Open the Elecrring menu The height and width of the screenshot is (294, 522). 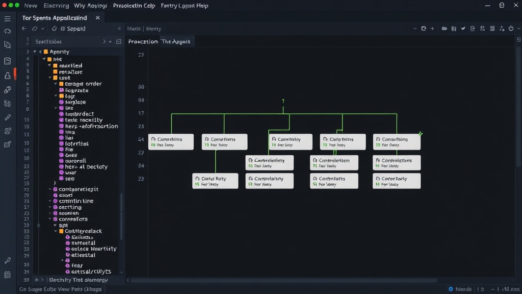click(56, 6)
